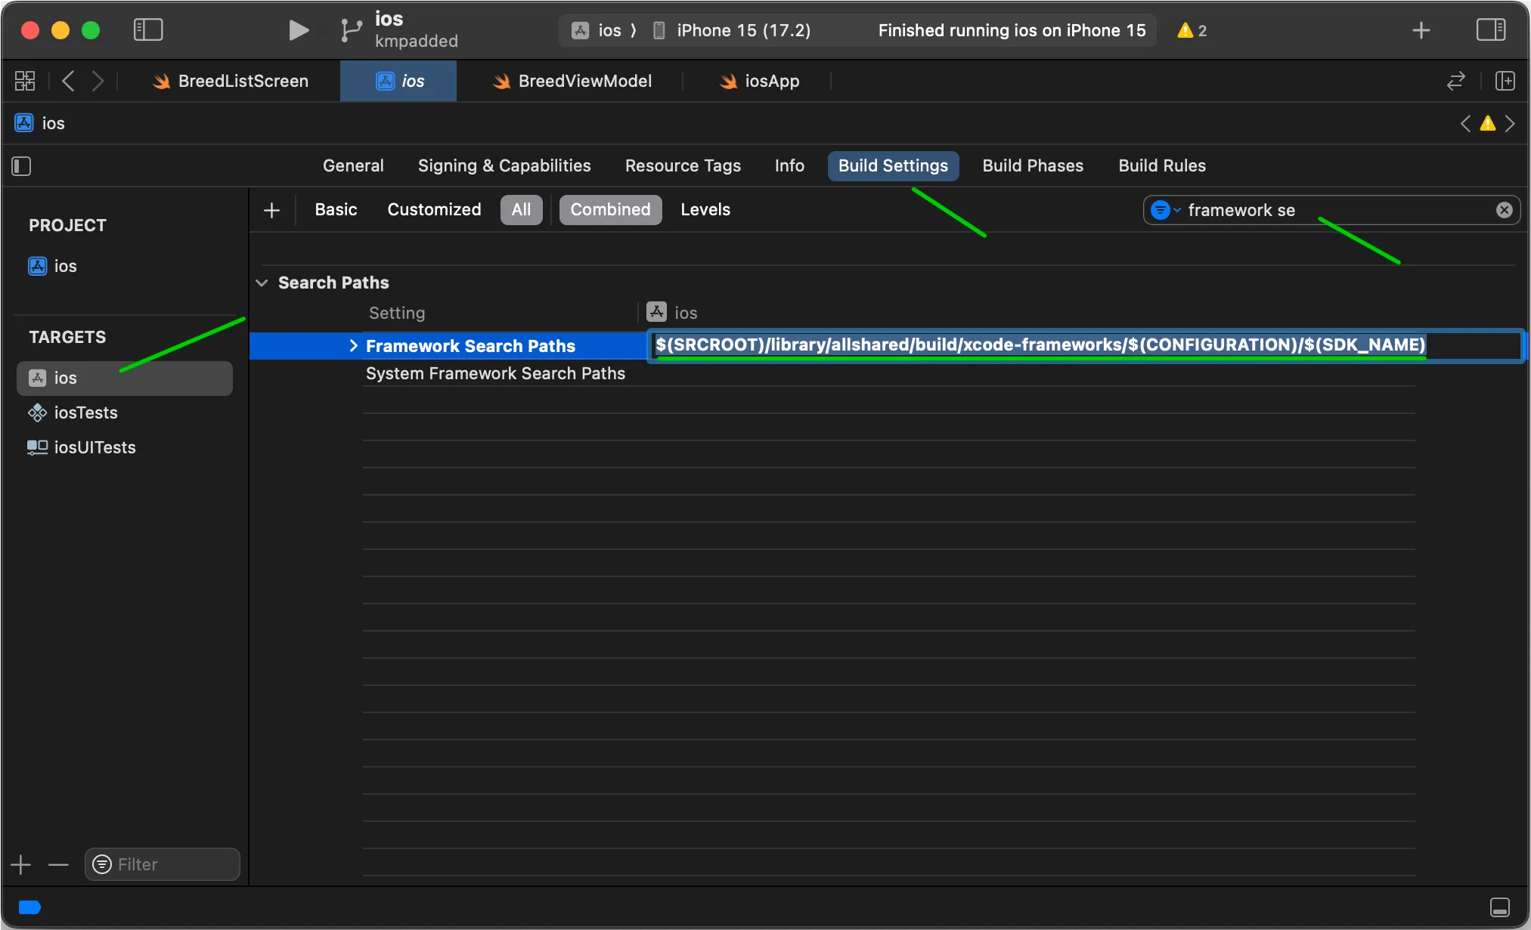Click the targets Filter field
The width and height of the screenshot is (1531, 930).
click(x=163, y=864)
